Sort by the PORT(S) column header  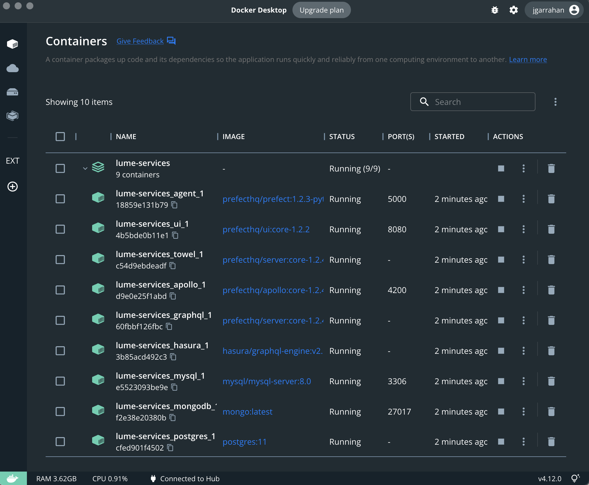[401, 136]
